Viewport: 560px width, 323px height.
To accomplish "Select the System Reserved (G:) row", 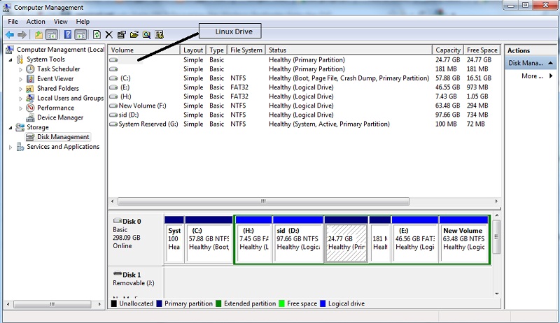I will 304,124.
